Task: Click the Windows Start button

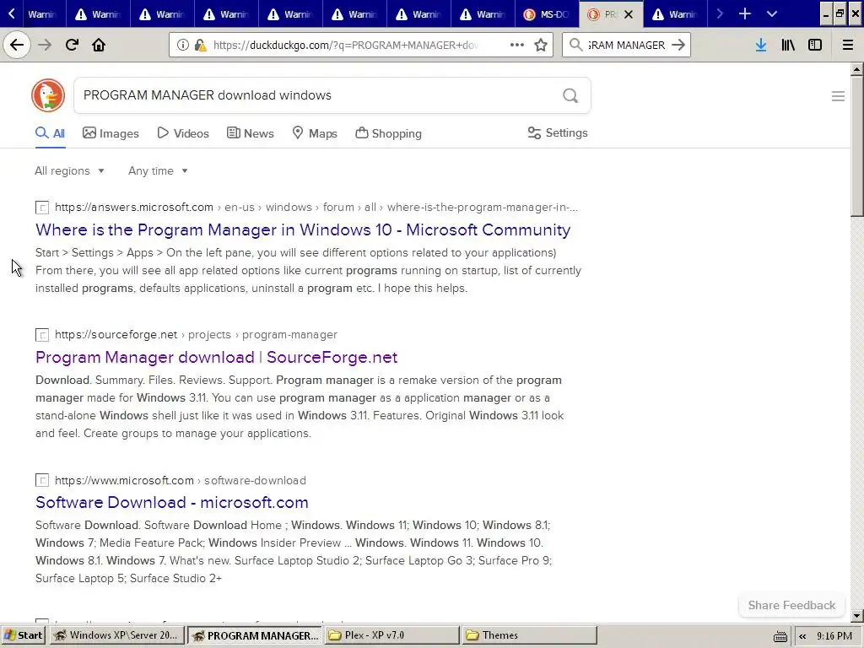Action: [x=24, y=635]
